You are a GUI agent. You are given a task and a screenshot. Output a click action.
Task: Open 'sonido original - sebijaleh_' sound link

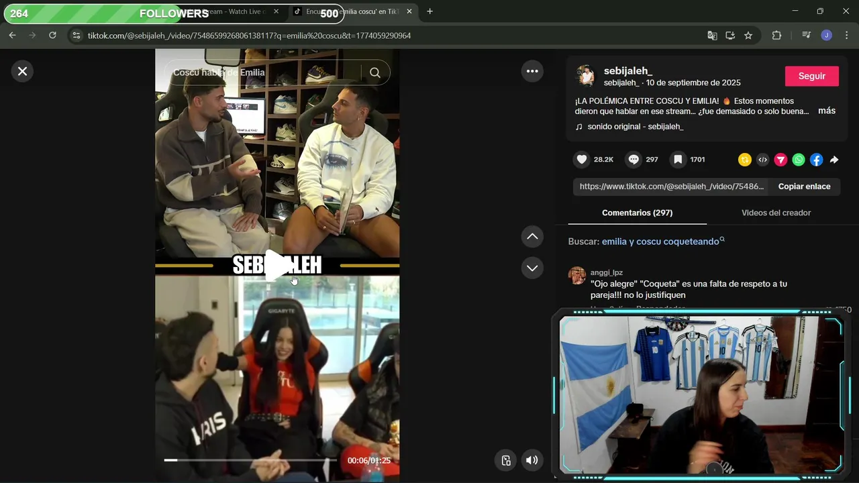pyautogui.click(x=635, y=126)
